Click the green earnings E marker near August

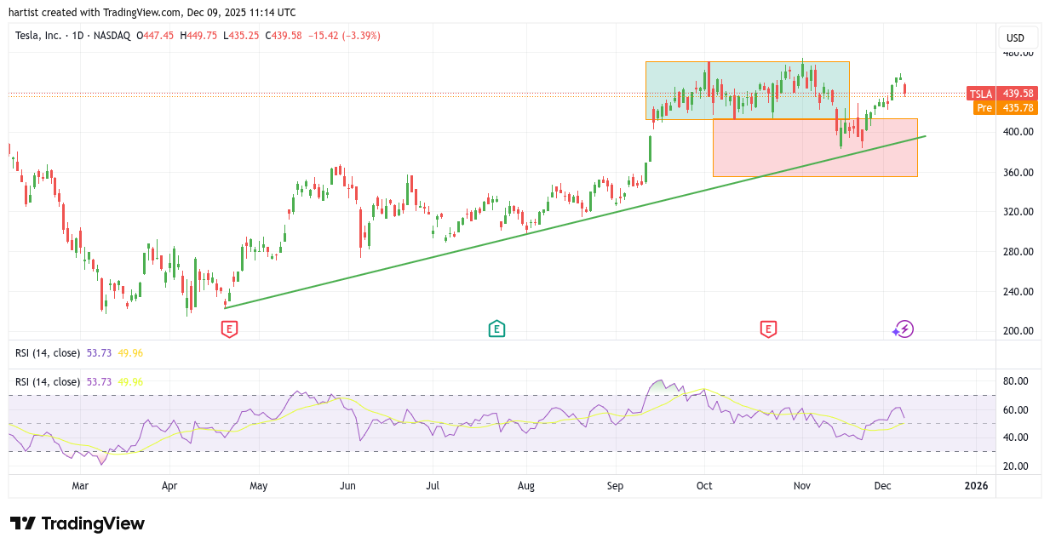[496, 329]
